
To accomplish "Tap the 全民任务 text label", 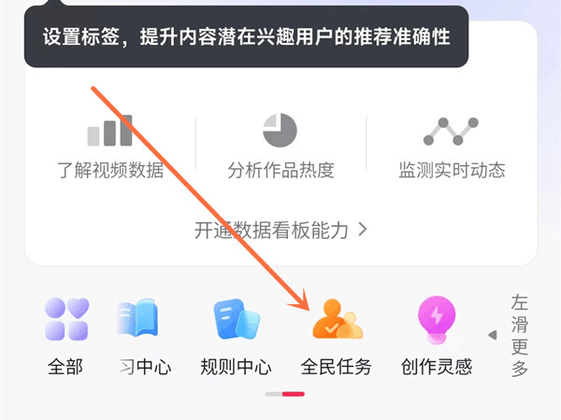I will pos(336,367).
